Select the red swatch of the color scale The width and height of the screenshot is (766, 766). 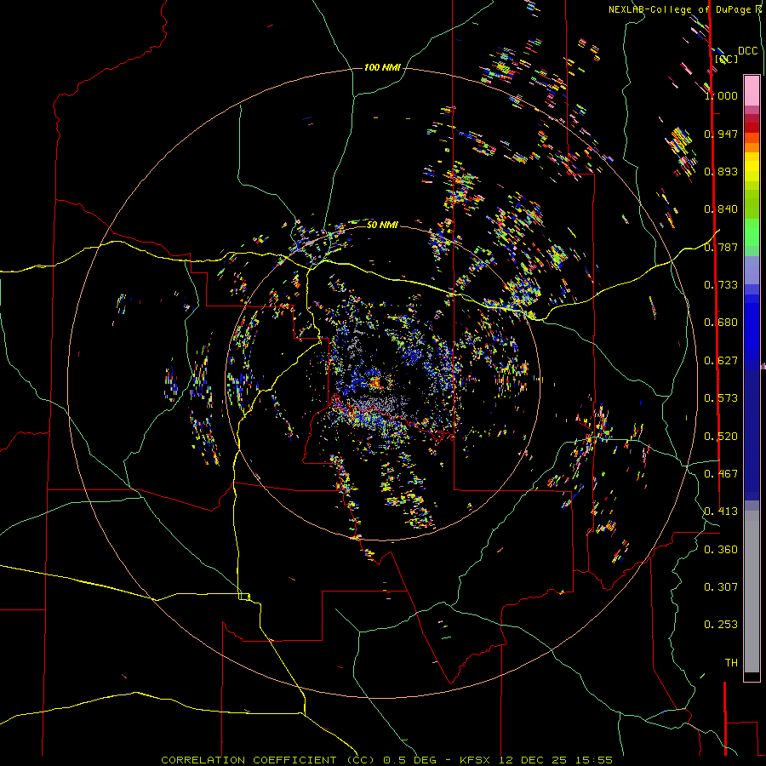pyautogui.click(x=752, y=128)
